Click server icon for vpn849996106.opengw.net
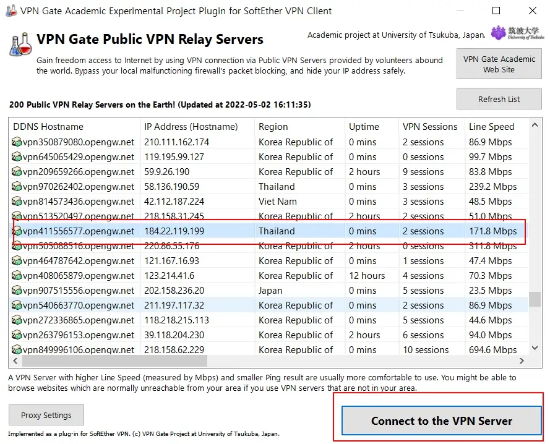The image size is (550, 444). click(x=17, y=349)
